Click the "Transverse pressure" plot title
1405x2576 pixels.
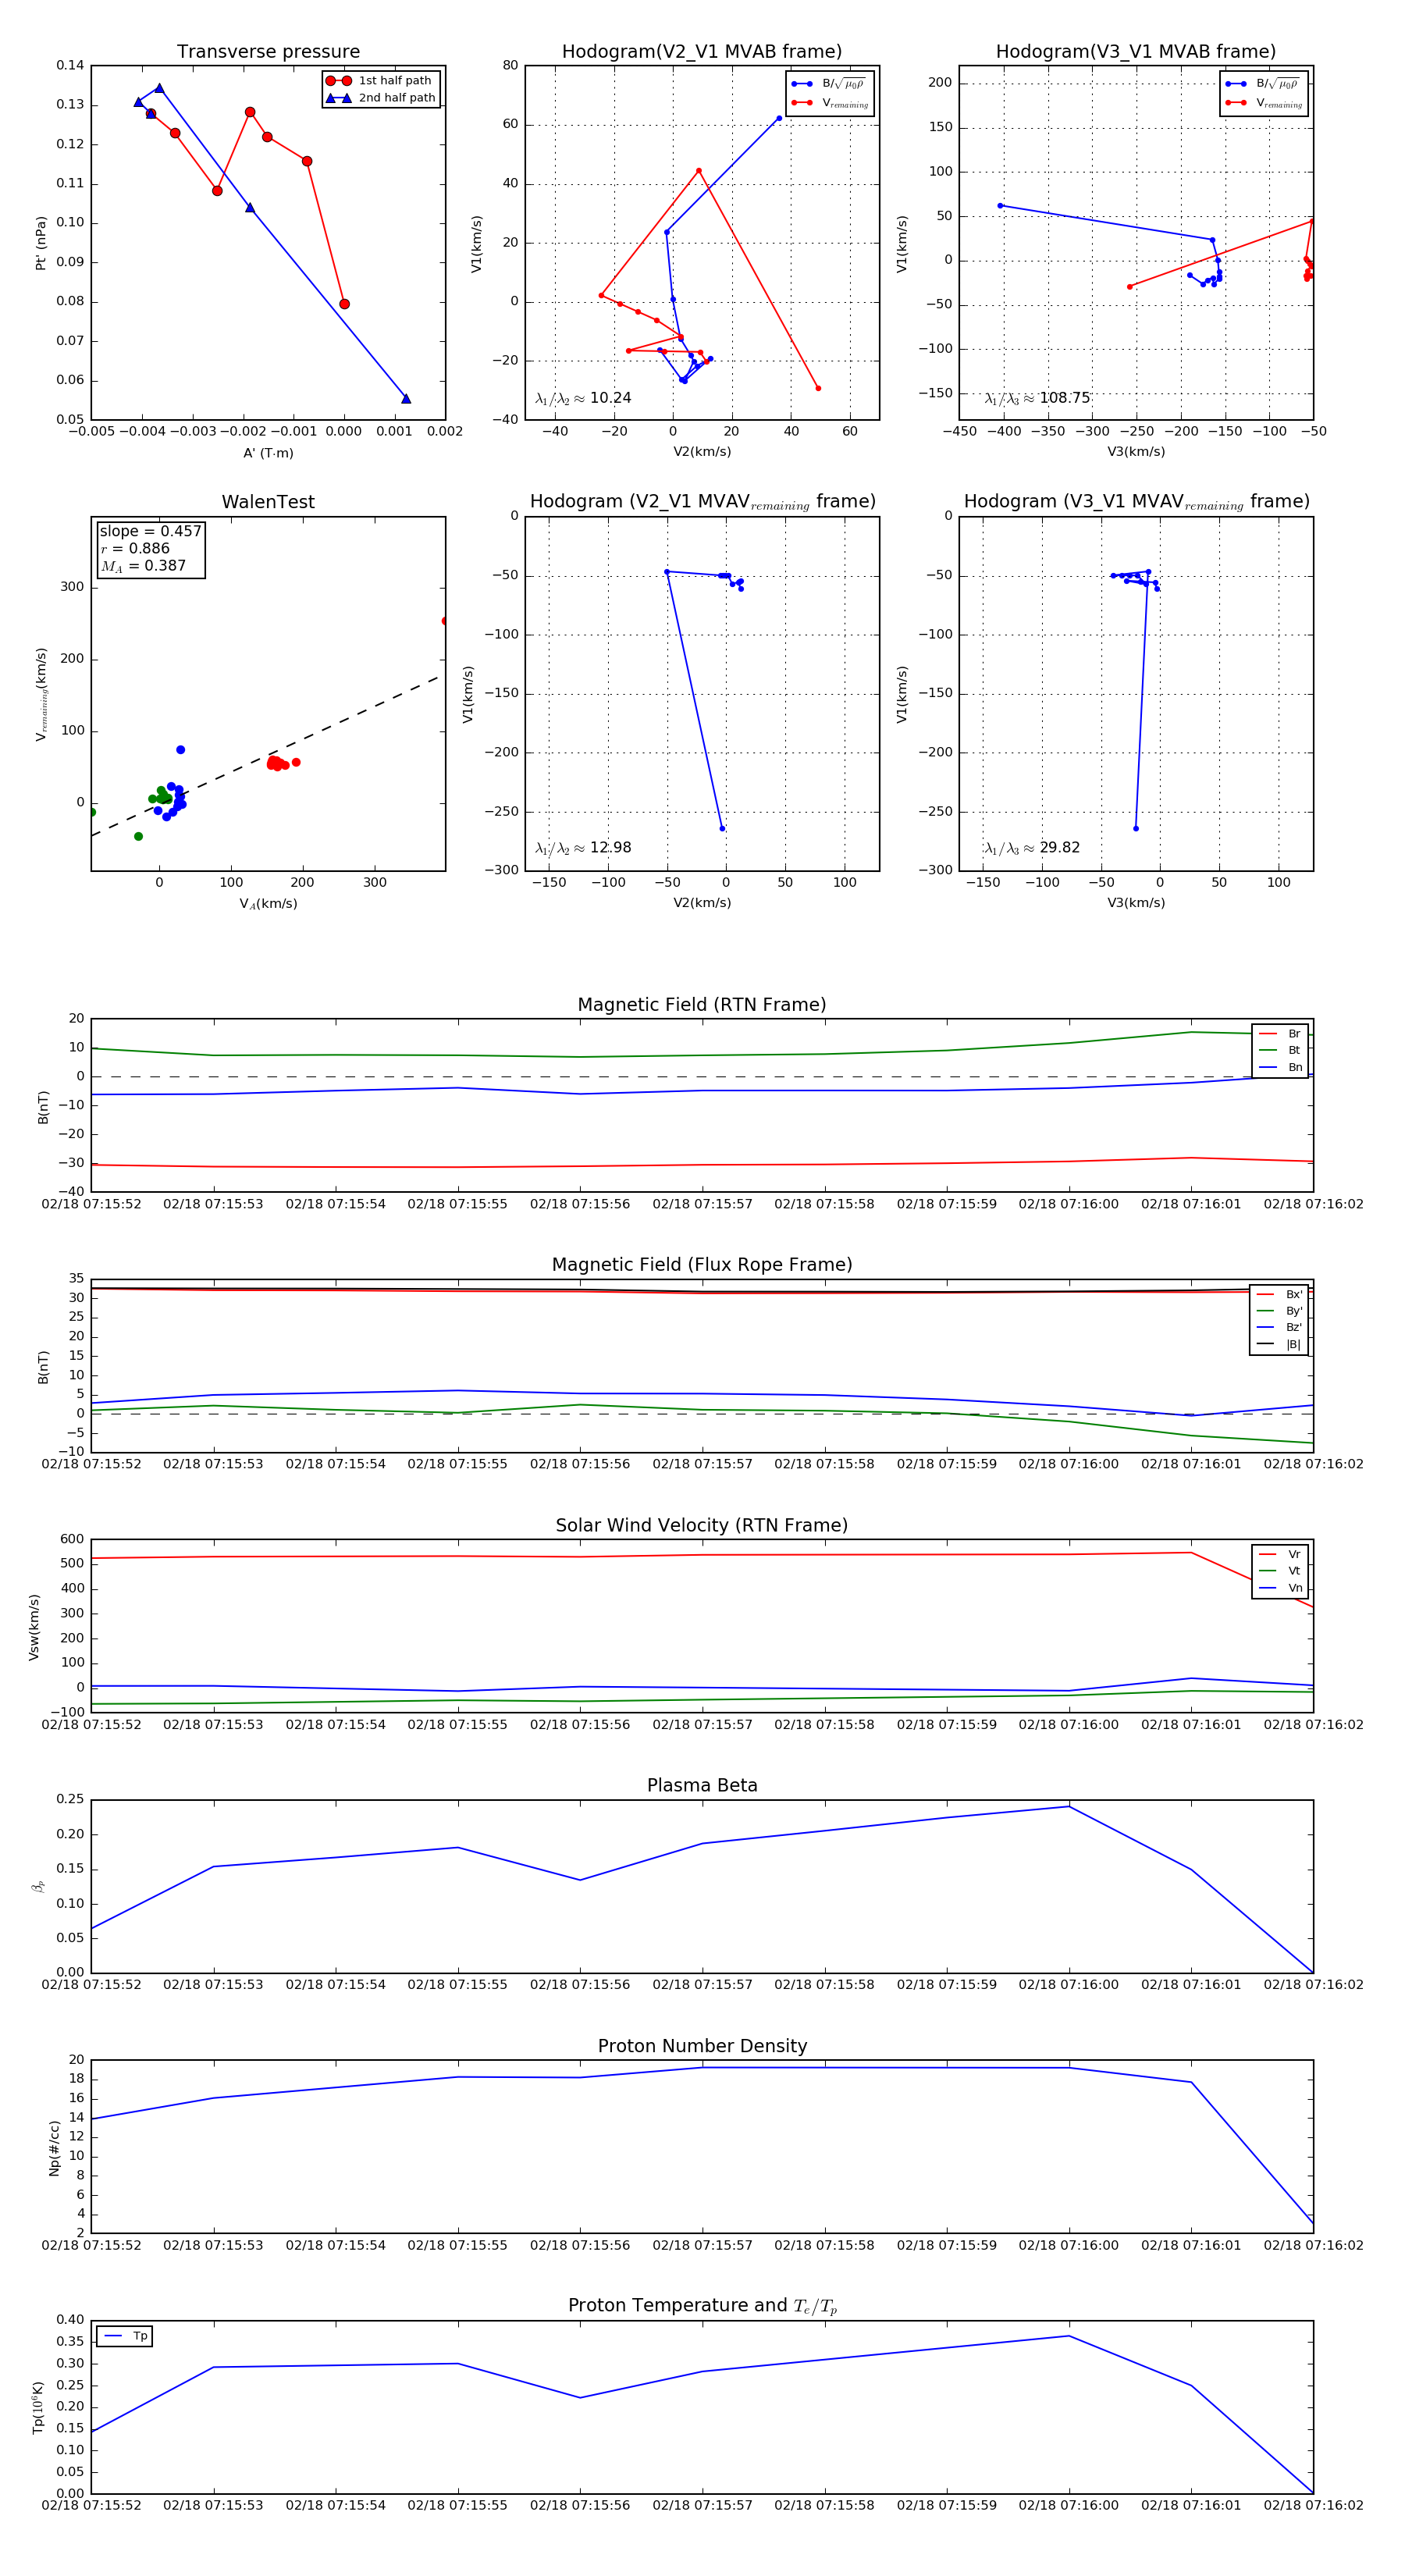pos(268,52)
